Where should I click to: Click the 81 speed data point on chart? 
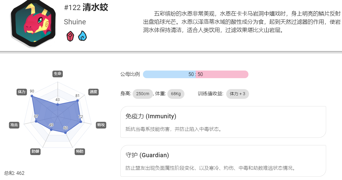point(77,101)
